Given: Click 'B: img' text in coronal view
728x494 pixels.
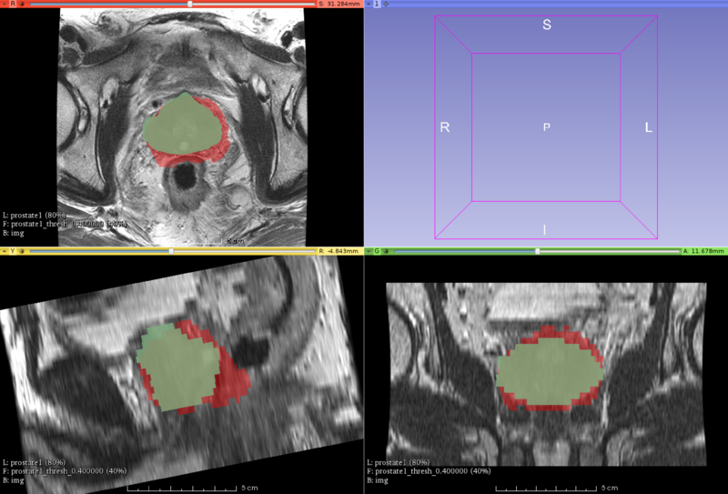Looking at the screenshot, I should click(x=378, y=480).
